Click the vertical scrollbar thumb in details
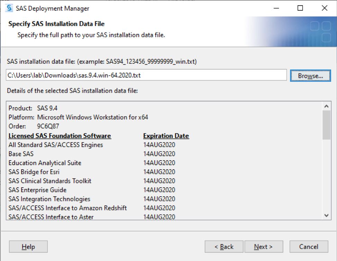 [x=326, y=125]
